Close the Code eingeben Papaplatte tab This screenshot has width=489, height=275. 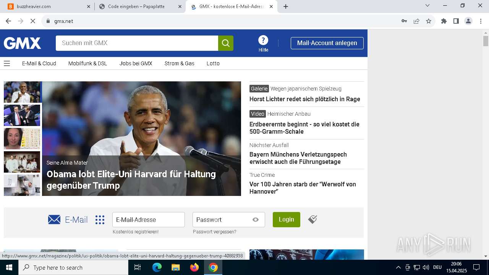(x=180, y=6)
